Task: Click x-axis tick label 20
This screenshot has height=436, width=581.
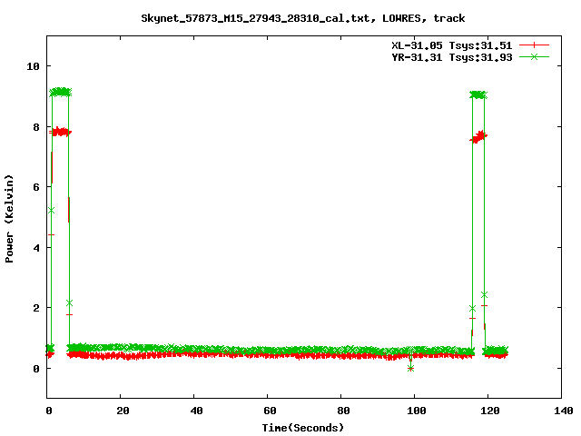Action: point(123,411)
